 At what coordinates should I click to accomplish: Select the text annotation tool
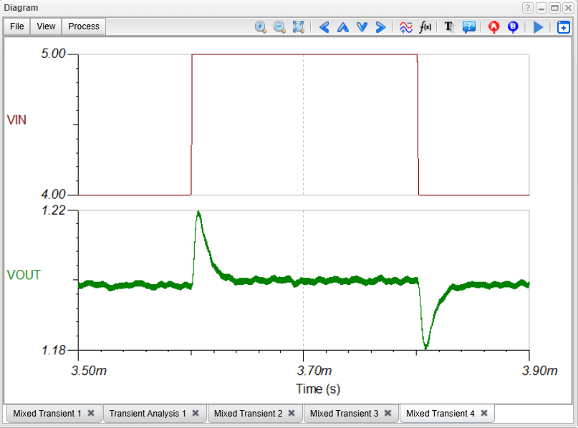(449, 26)
